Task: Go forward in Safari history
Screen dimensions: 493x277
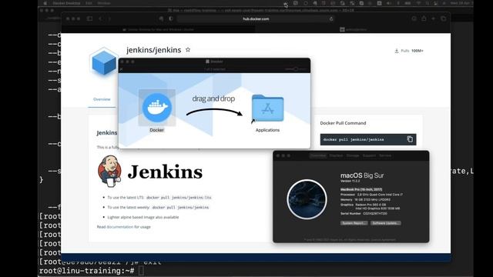Action: 109,18
